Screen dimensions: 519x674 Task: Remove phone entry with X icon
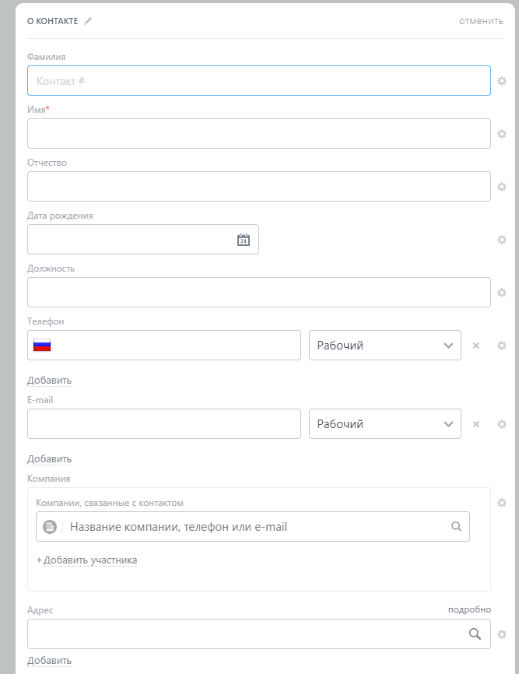click(x=476, y=346)
